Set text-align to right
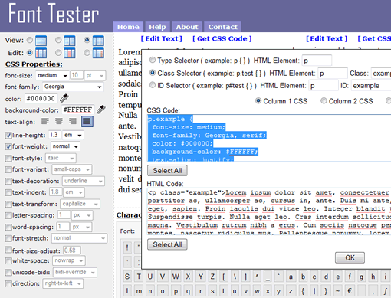Image resolution: width=391 pixels, height=298 pixels. (73, 121)
